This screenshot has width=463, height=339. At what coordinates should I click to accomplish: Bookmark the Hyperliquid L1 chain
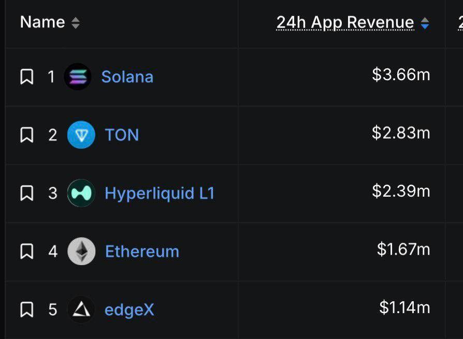26,194
